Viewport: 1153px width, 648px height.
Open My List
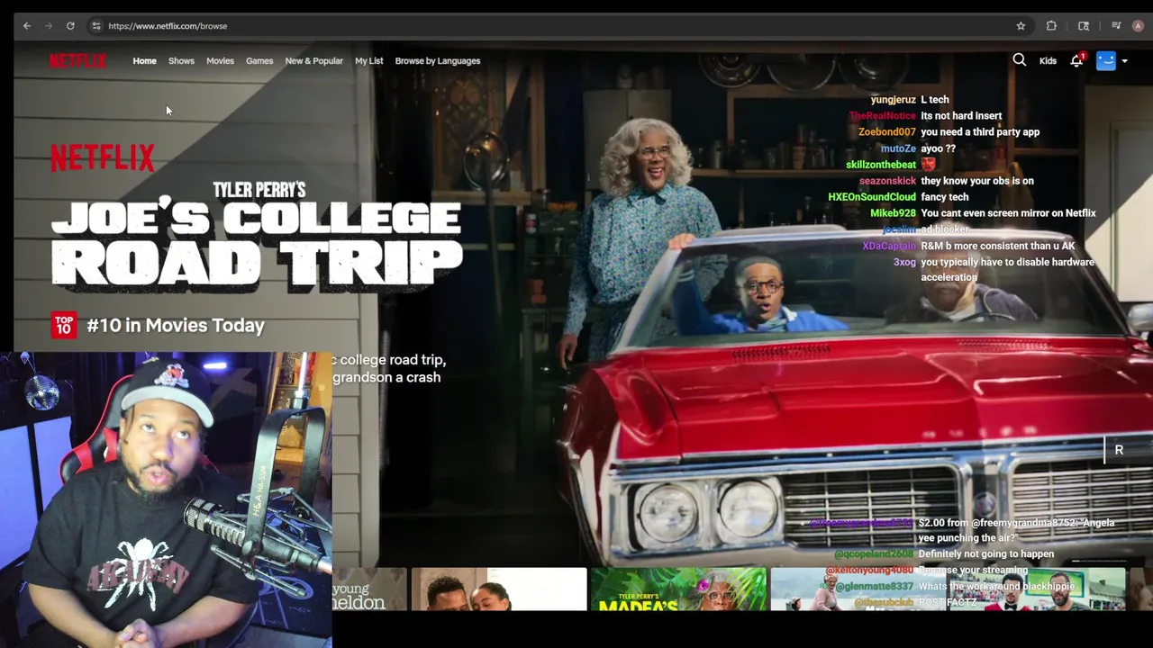[368, 61]
